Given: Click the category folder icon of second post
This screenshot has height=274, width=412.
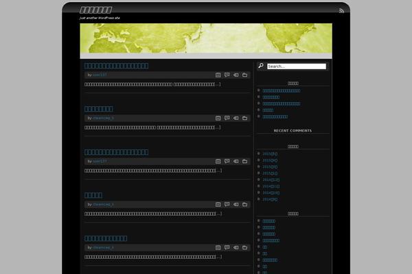Looking at the screenshot, I should click(x=244, y=119).
